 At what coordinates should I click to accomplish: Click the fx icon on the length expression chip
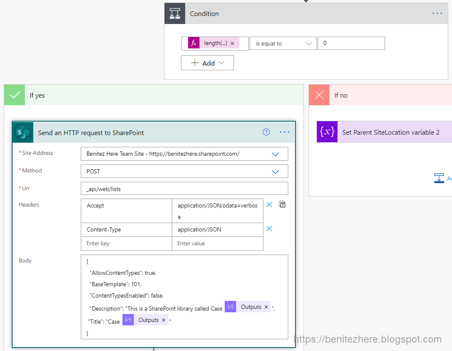(193, 43)
